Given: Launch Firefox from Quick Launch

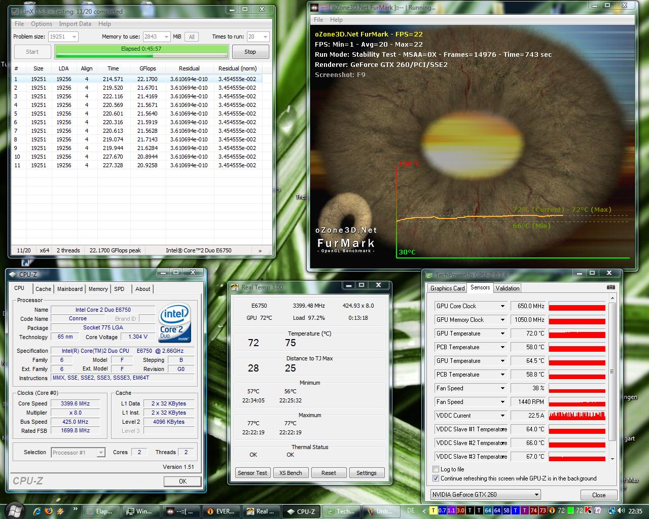Looking at the screenshot, I should coord(49,511).
